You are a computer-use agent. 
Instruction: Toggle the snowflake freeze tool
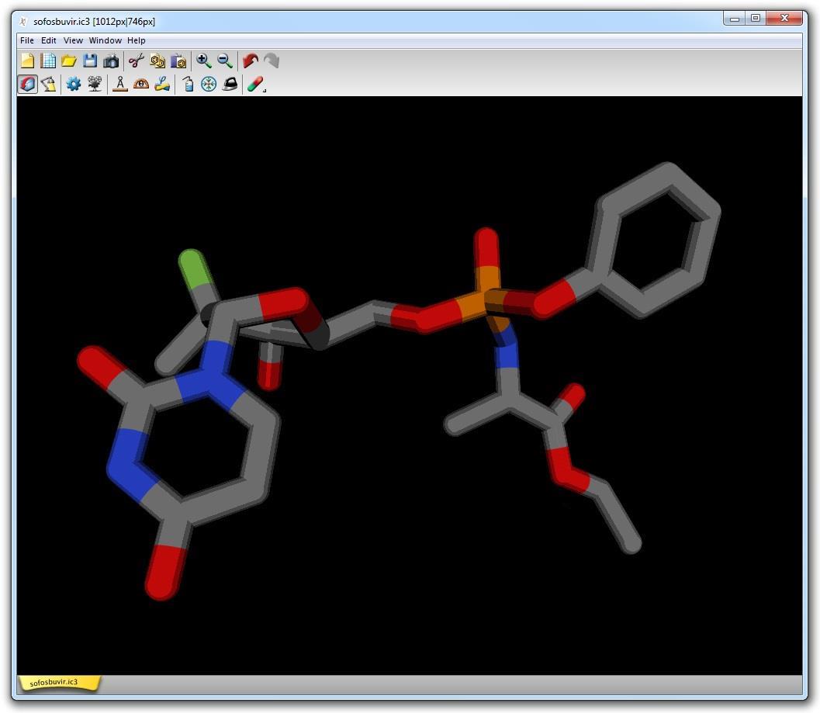[209, 84]
